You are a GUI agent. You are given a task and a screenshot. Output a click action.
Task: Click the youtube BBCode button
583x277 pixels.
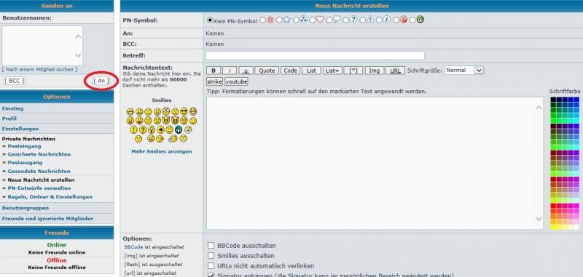(236, 81)
